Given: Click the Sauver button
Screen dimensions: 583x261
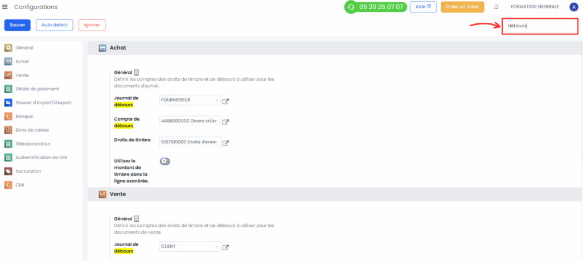Looking at the screenshot, I should pos(18,25).
